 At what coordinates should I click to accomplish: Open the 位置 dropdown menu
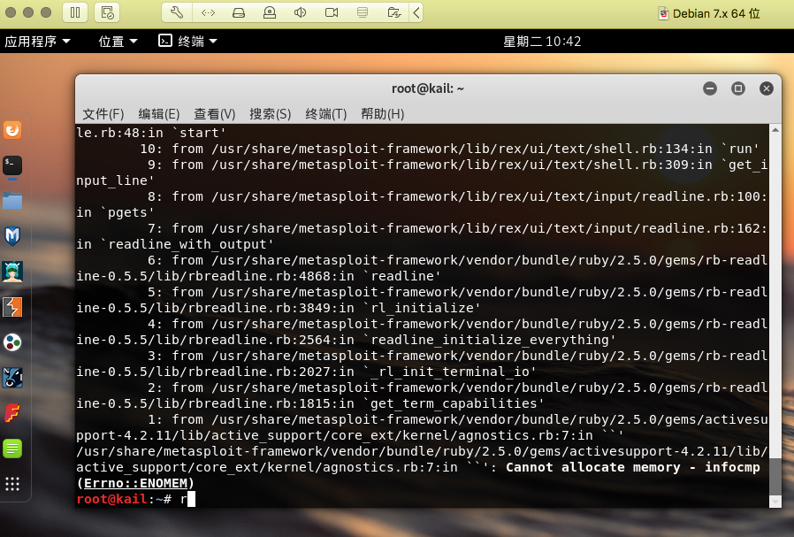click(x=110, y=41)
